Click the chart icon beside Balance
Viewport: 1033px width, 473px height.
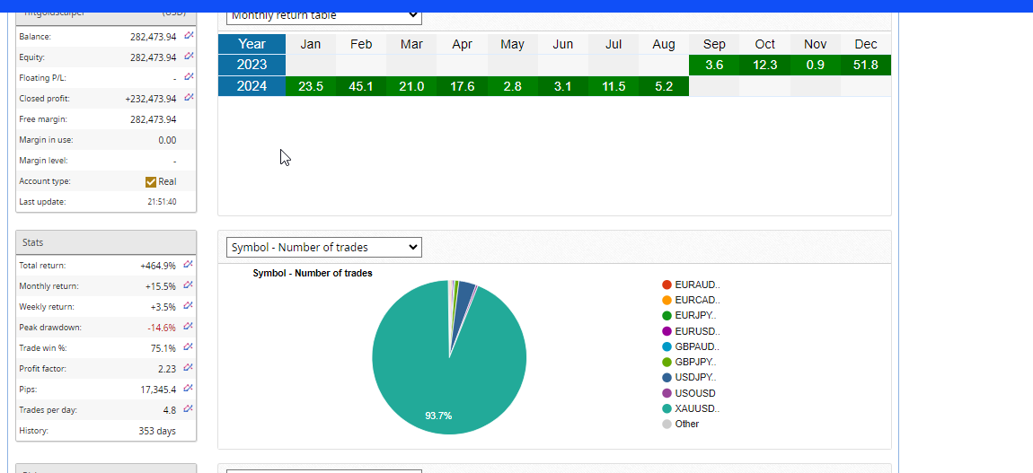click(189, 36)
